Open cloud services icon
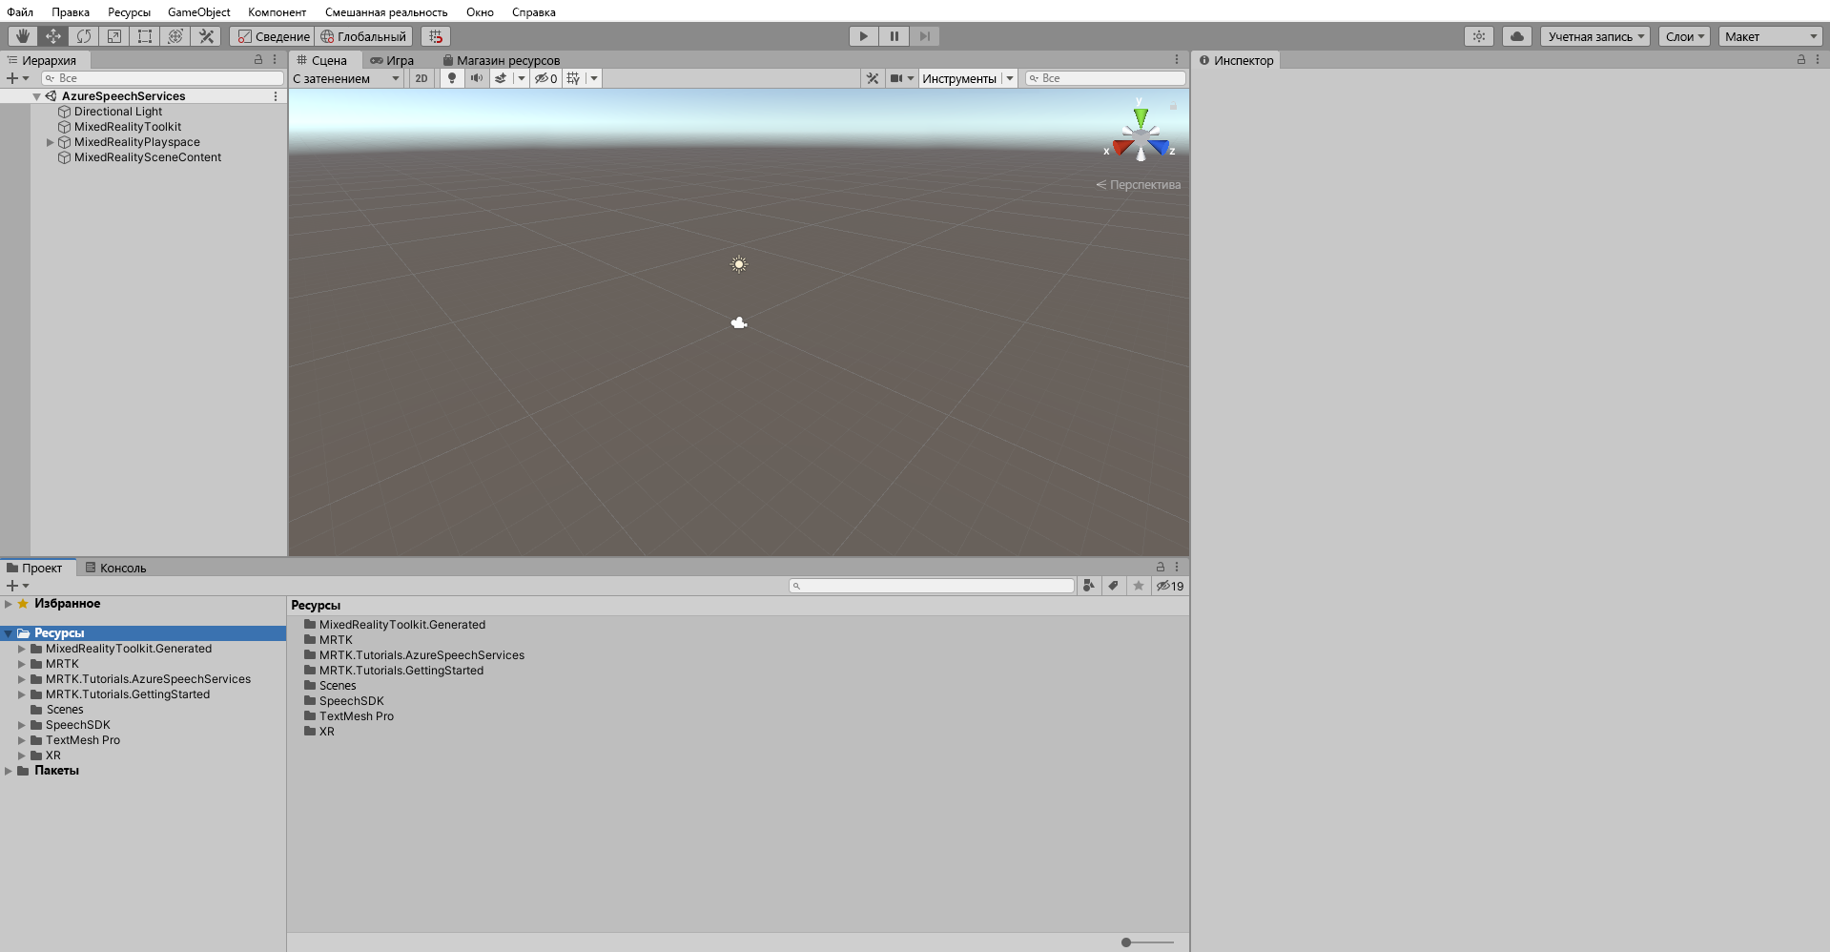Screen dimensions: 1830x952 pos(1517,36)
